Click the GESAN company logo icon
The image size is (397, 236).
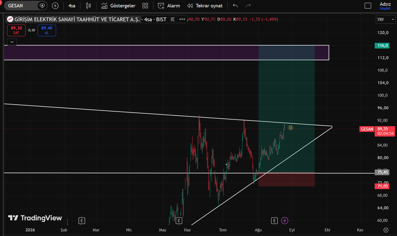tap(10, 20)
